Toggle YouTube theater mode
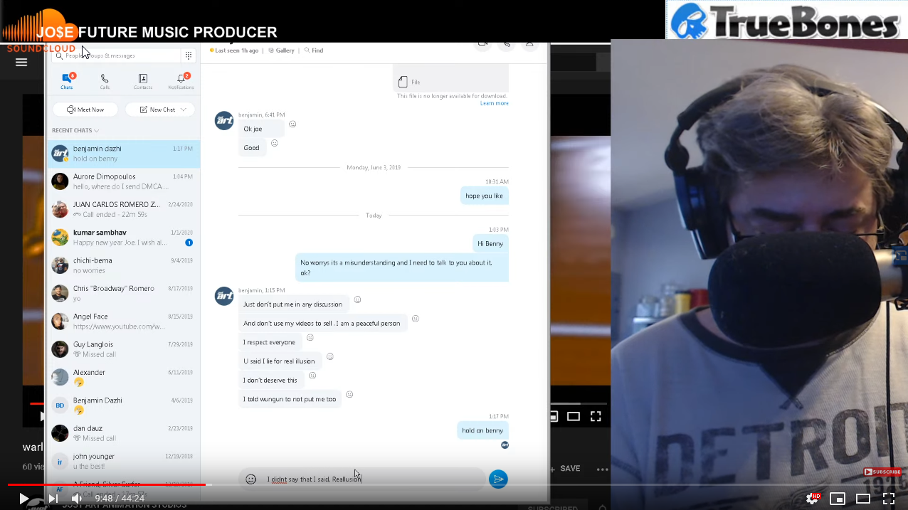 pos(863,499)
